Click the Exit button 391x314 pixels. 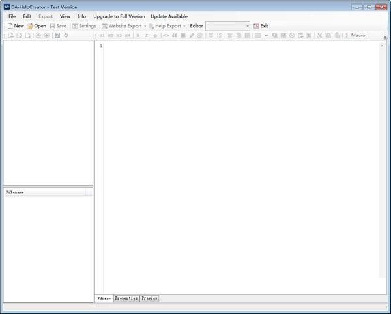click(x=261, y=26)
